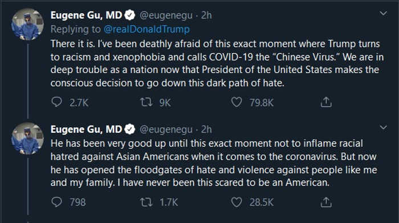Reply to the second tweet with 798 comments
399x223 pixels.
coord(56,202)
